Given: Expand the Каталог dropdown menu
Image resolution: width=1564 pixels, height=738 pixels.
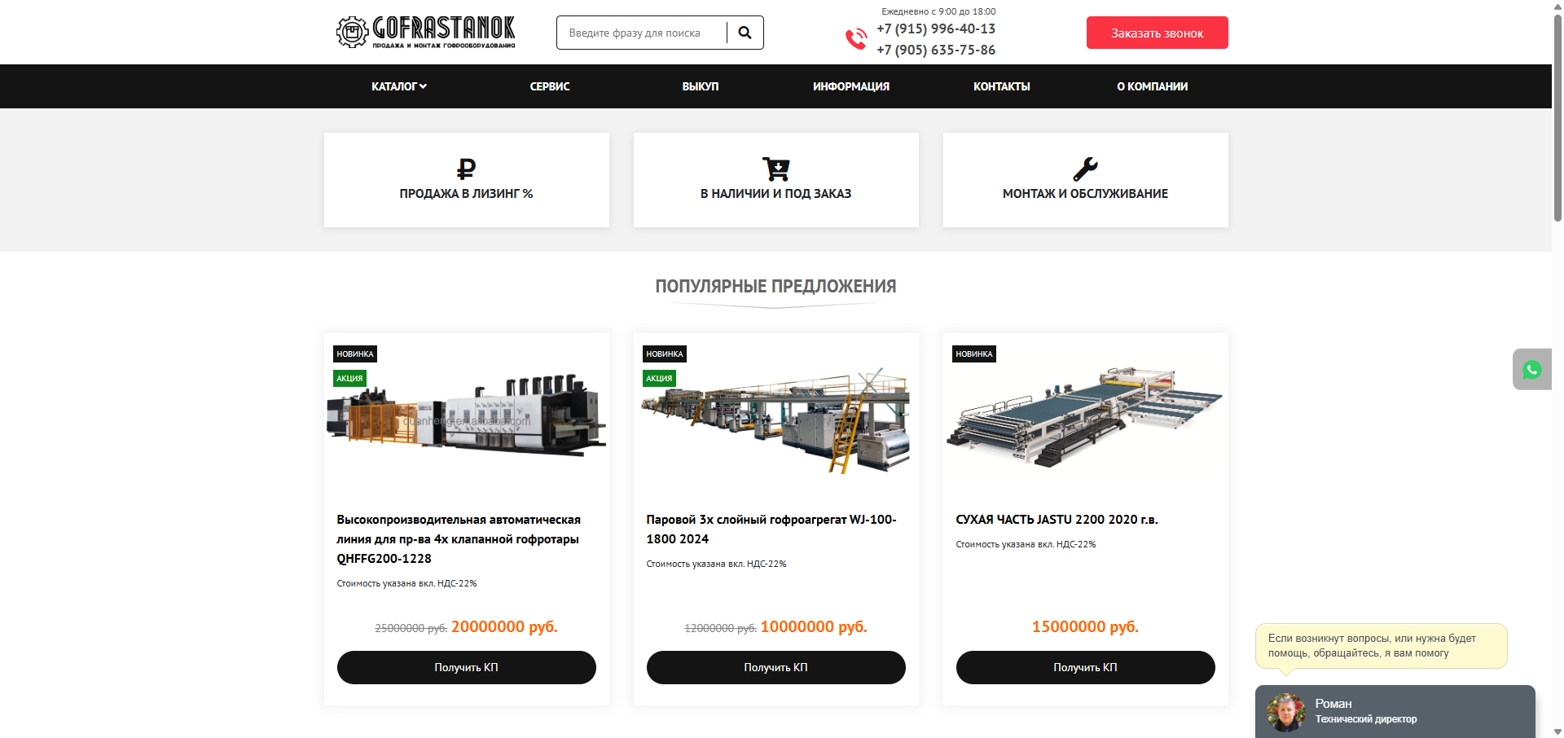Looking at the screenshot, I should (x=399, y=86).
